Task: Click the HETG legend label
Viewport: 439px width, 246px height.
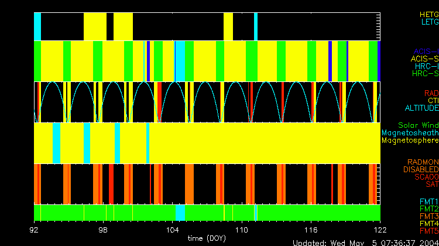Action: pyautogui.click(x=428, y=13)
